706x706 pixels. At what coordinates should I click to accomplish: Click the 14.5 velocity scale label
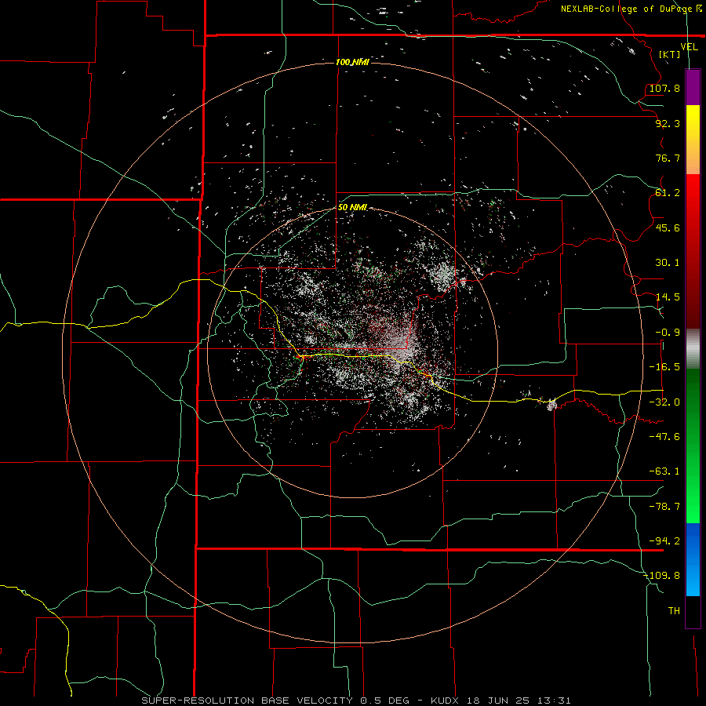point(668,297)
